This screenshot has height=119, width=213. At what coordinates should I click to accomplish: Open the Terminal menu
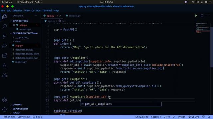point(47,11)
